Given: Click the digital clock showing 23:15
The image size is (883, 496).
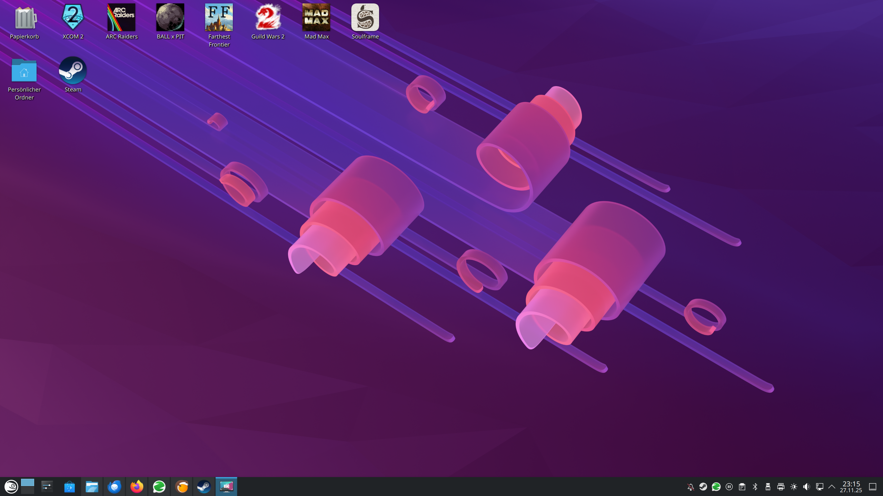Looking at the screenshot, I should (851, 487).
